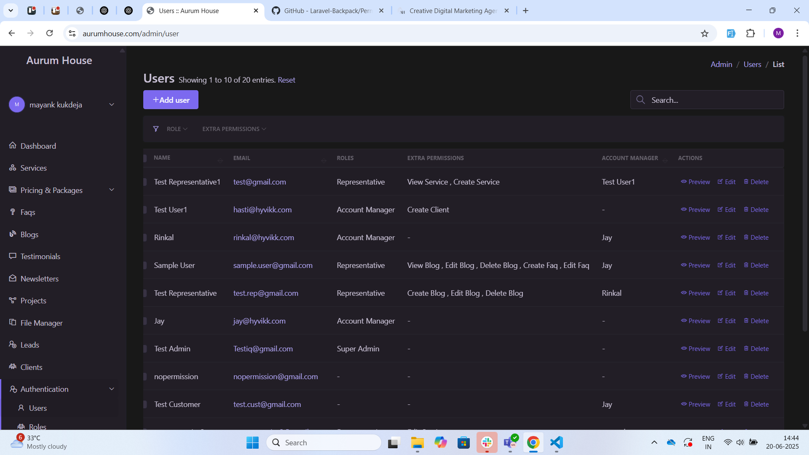
Task: Click the Faqs question mark icon
Action: (13, 212)
